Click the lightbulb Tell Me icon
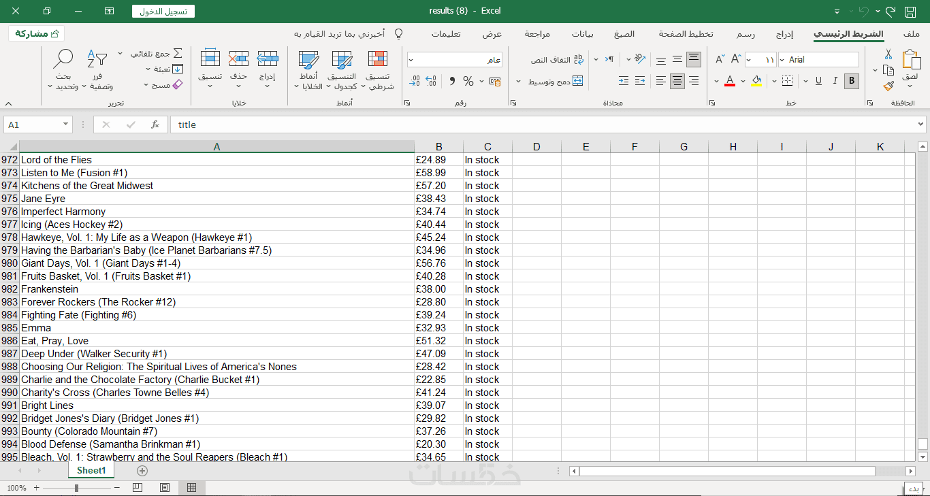Image resolution: width=930 pixels, height=496 pixels. (x=399, y=33)
